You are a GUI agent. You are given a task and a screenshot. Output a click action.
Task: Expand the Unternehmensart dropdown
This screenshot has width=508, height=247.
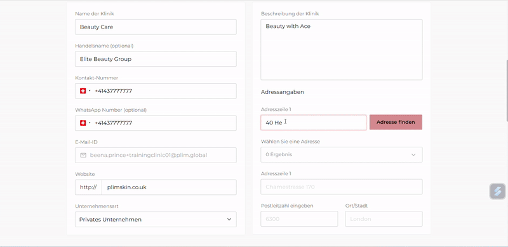[x=156, y=220]
